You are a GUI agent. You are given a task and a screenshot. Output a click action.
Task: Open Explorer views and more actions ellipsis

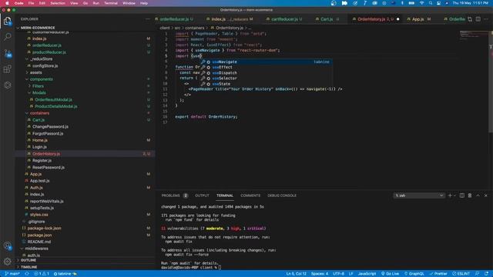pyautogui.click(x=147, y=19)
